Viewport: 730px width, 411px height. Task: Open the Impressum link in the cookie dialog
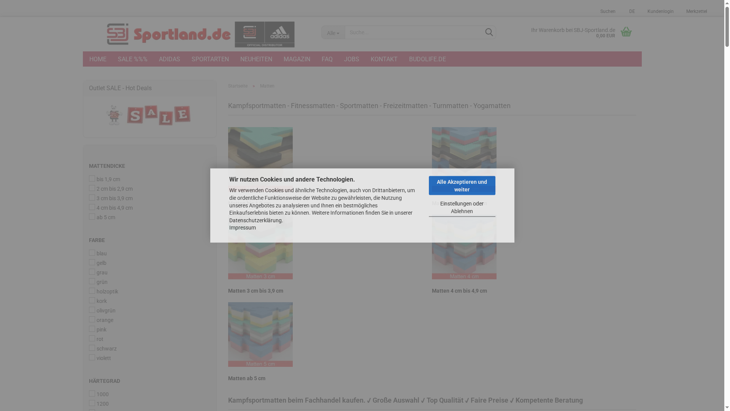click(242, 228)
